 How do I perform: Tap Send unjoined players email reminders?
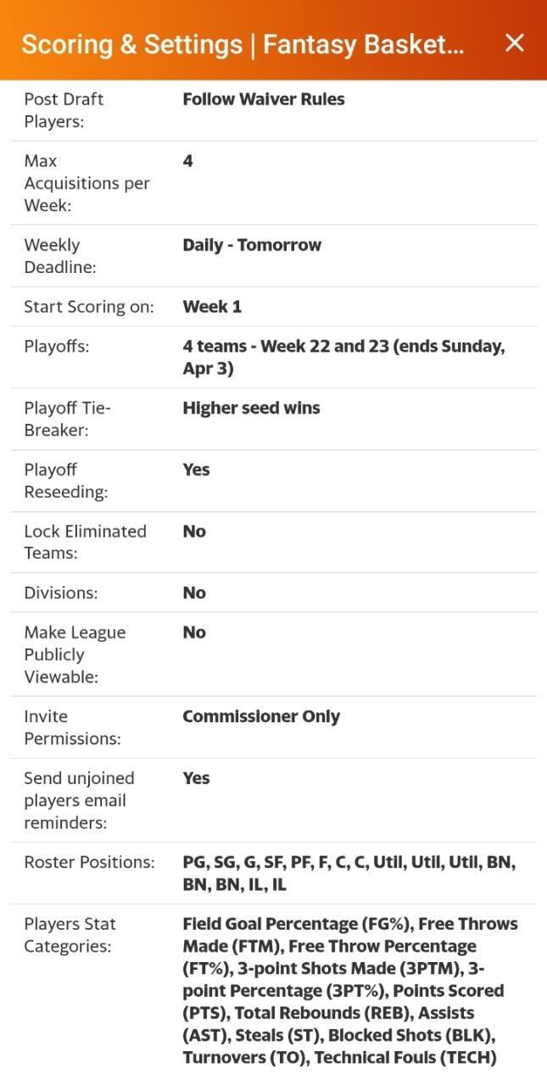[79, 800]
